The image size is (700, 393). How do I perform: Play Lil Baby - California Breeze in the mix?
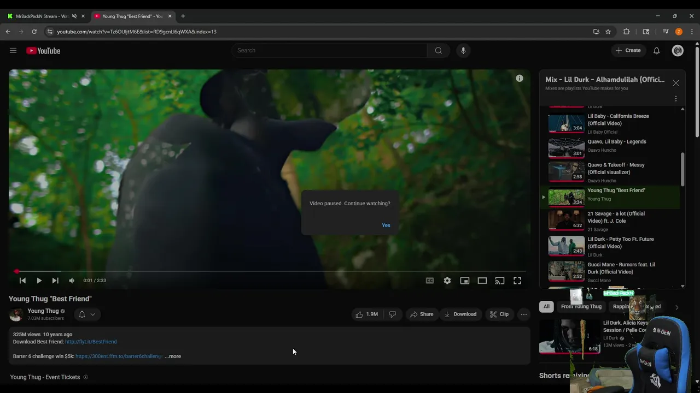pos(613,124)
